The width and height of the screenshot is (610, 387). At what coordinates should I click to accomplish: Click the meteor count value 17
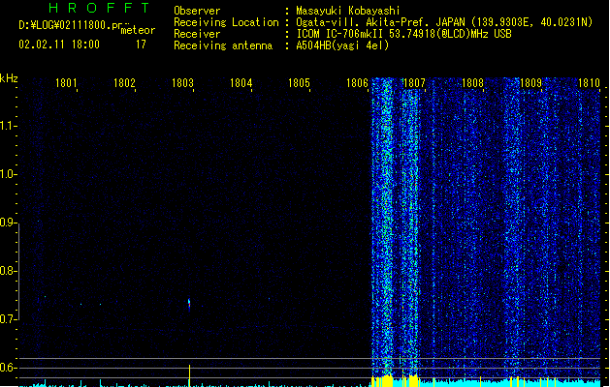(x=141, y=45)
